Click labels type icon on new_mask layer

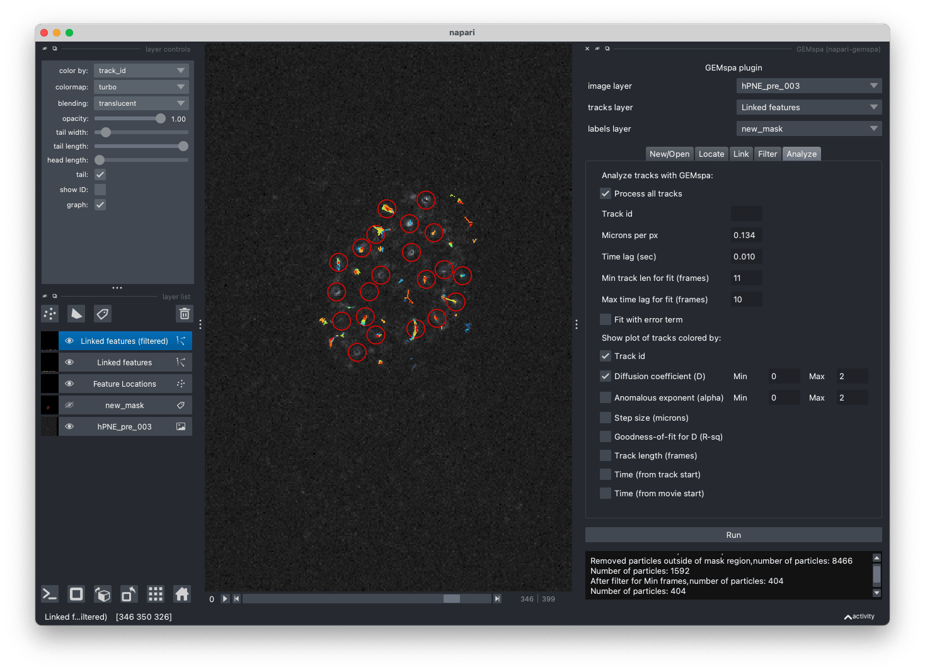pos(181,405)
